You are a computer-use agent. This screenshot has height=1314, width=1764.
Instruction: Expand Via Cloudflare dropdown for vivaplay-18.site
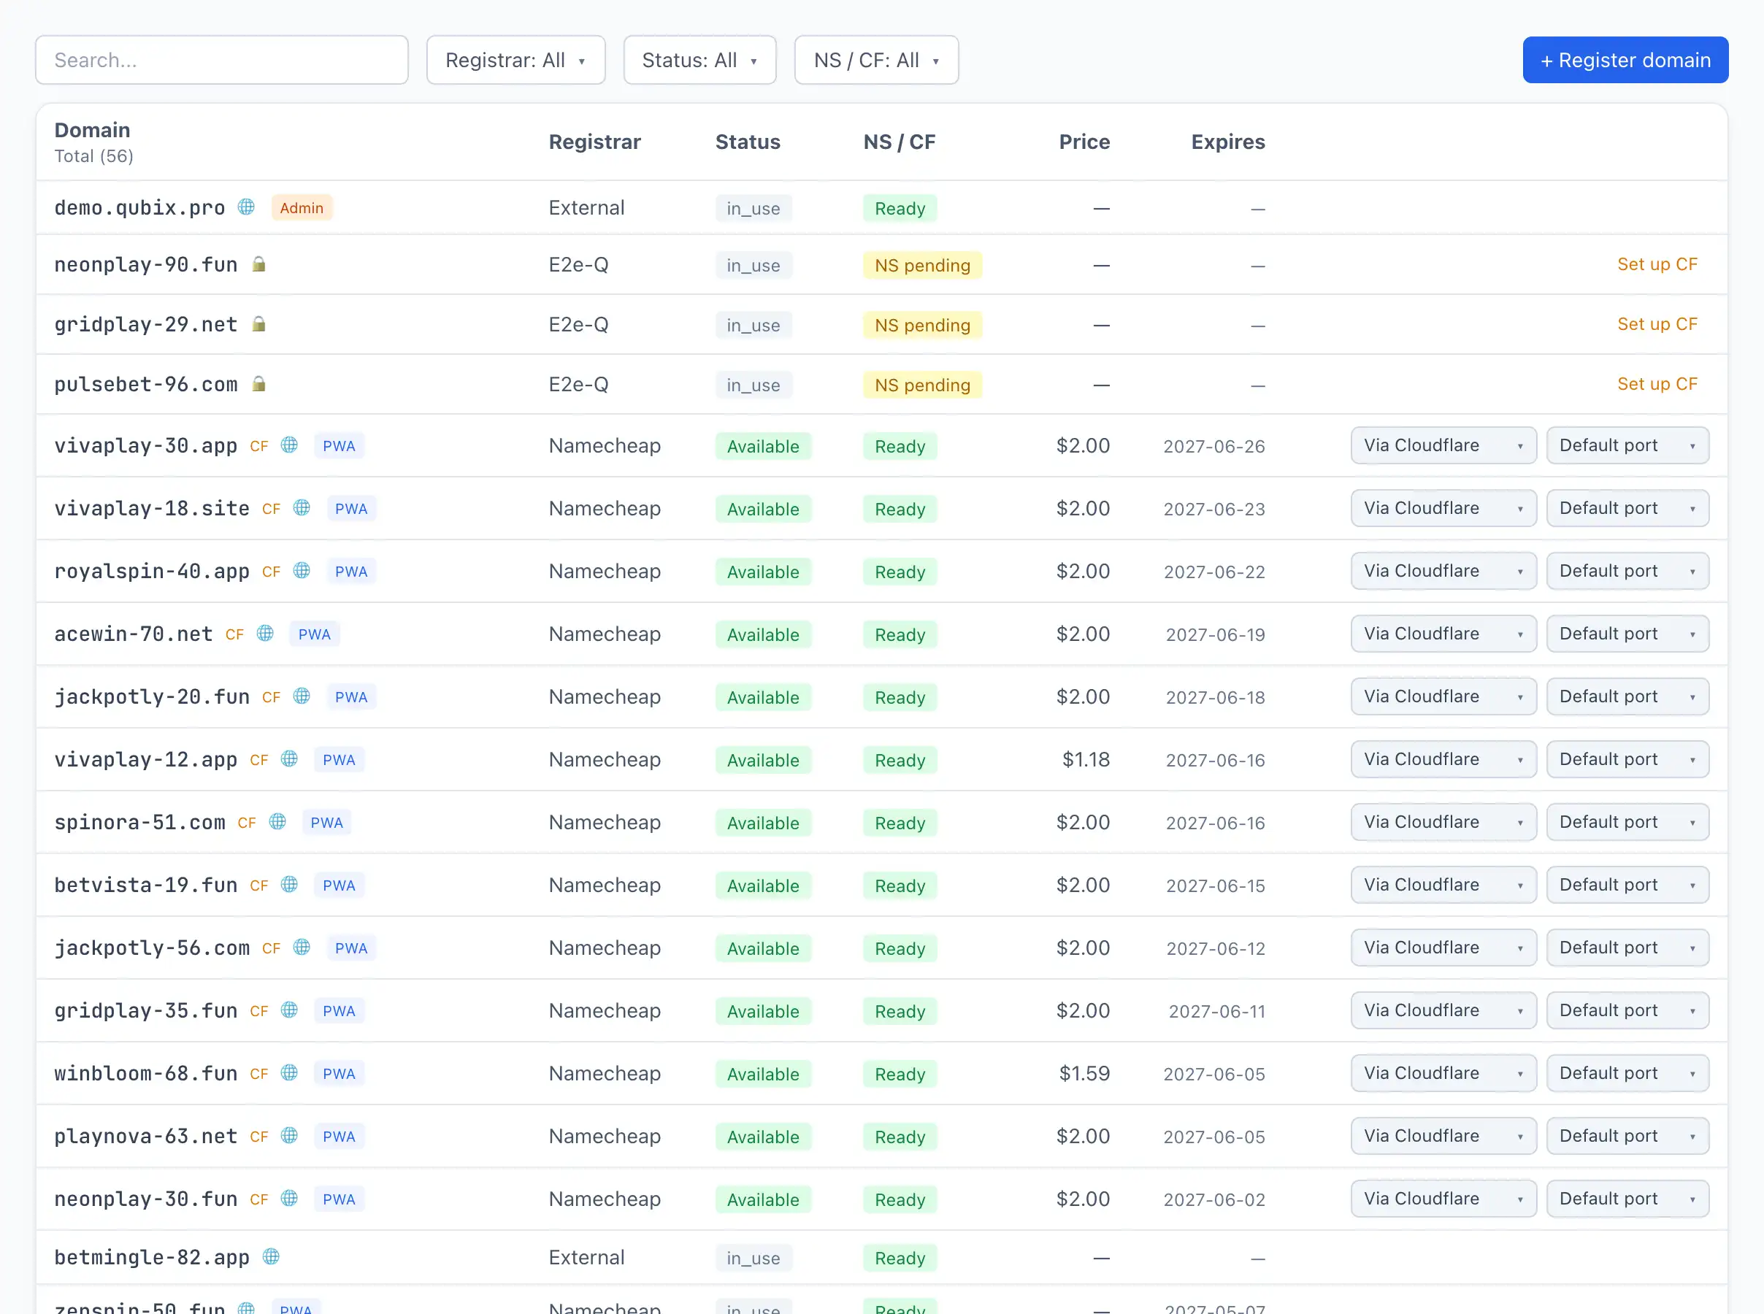(1443, 508)
